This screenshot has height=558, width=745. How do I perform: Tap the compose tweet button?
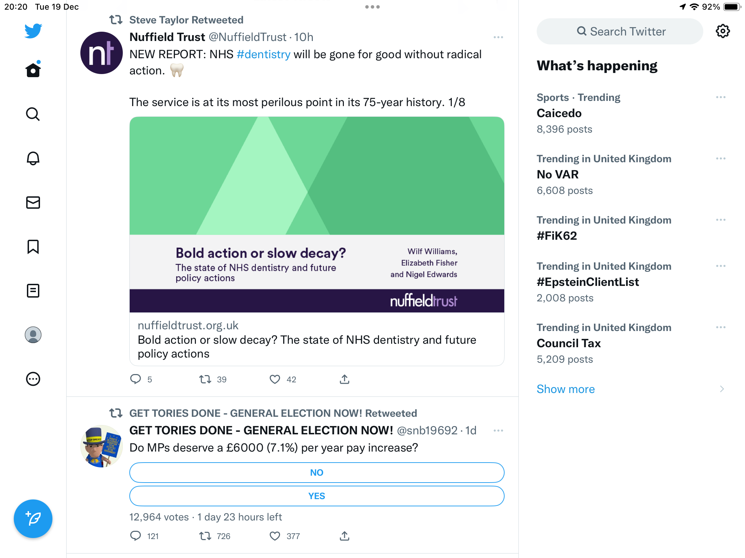tap(33, 518)
